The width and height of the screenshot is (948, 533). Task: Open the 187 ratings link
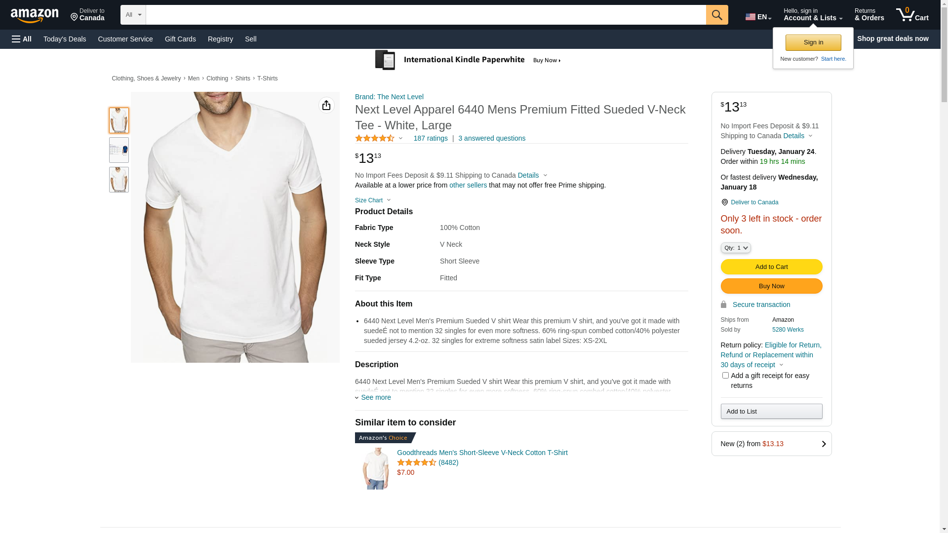(x=431, y=139)
